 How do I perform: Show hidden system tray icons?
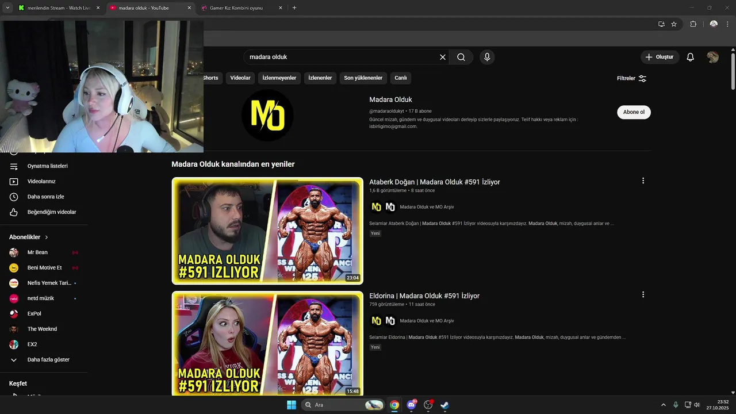663,405
